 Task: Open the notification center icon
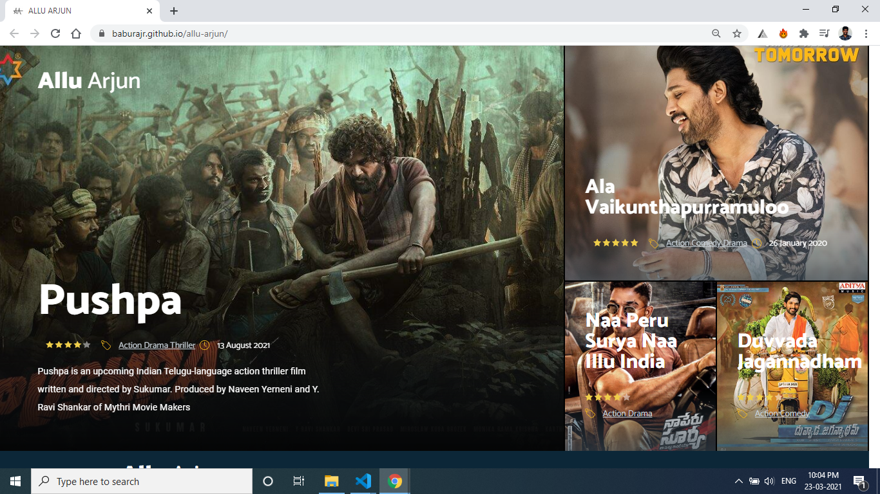[x=859, y=481]
